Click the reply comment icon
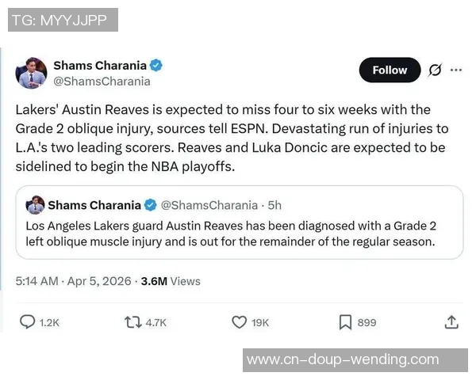 [x=27, y=322]
